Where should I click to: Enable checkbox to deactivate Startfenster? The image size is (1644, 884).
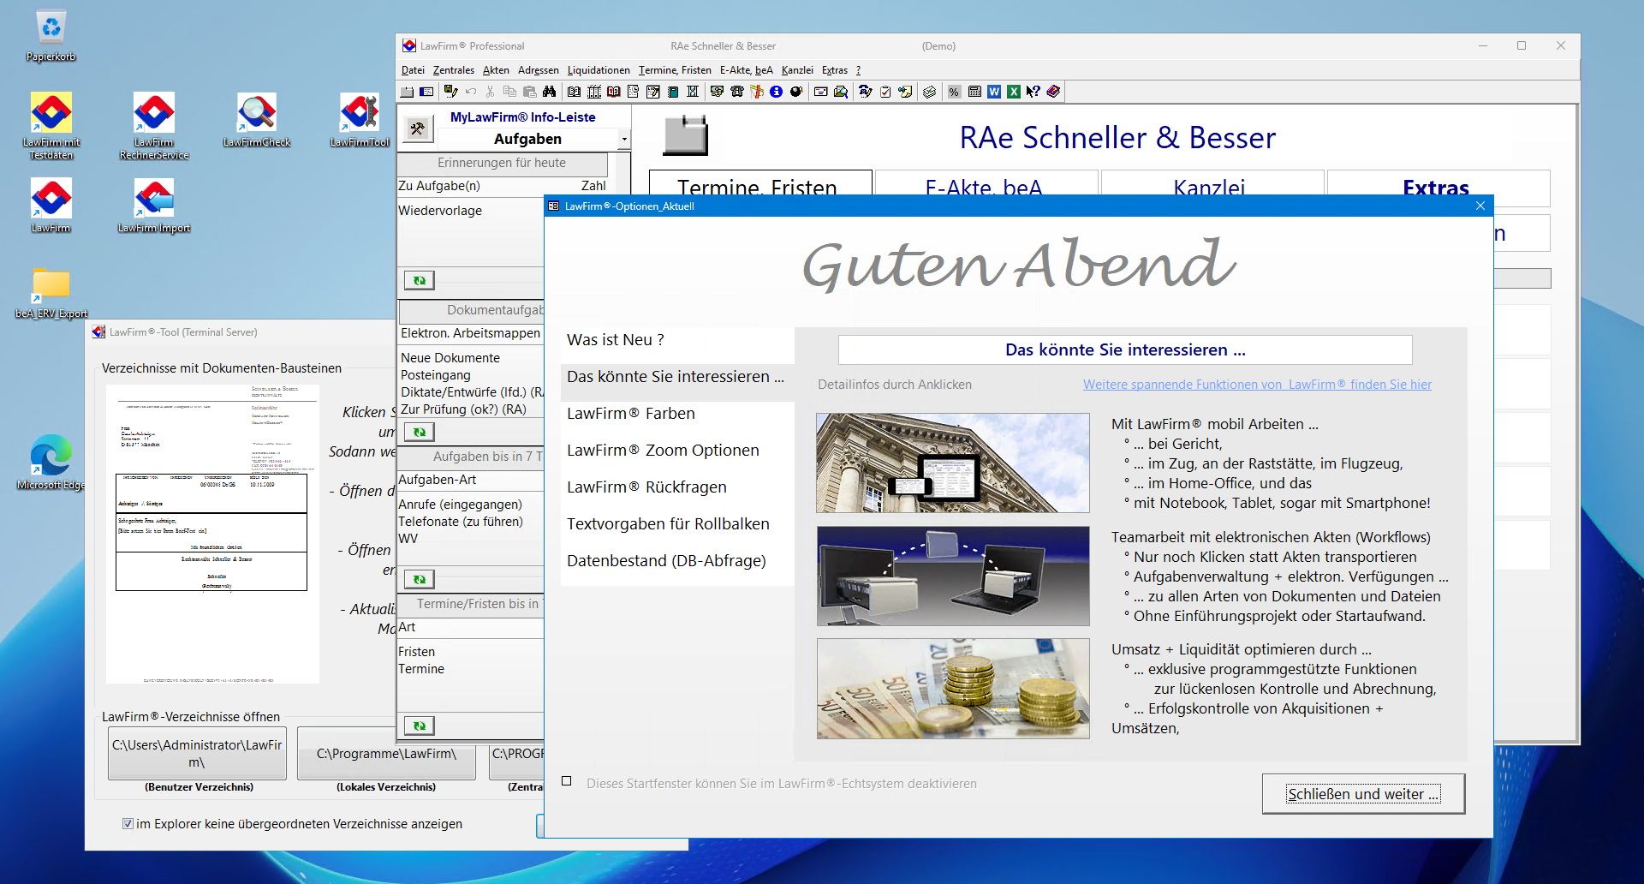[567, 781]
